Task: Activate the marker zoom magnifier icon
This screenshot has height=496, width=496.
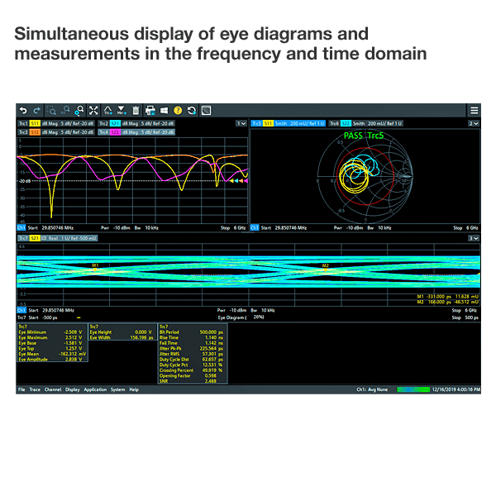Action: [79, 111]
